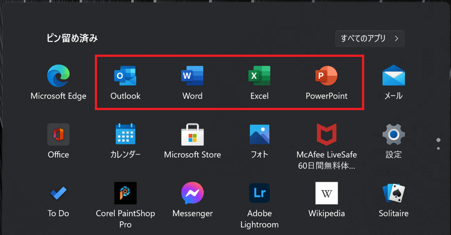Open the Wikipedia app
451x235 pixels.
[x=327, y=193]
